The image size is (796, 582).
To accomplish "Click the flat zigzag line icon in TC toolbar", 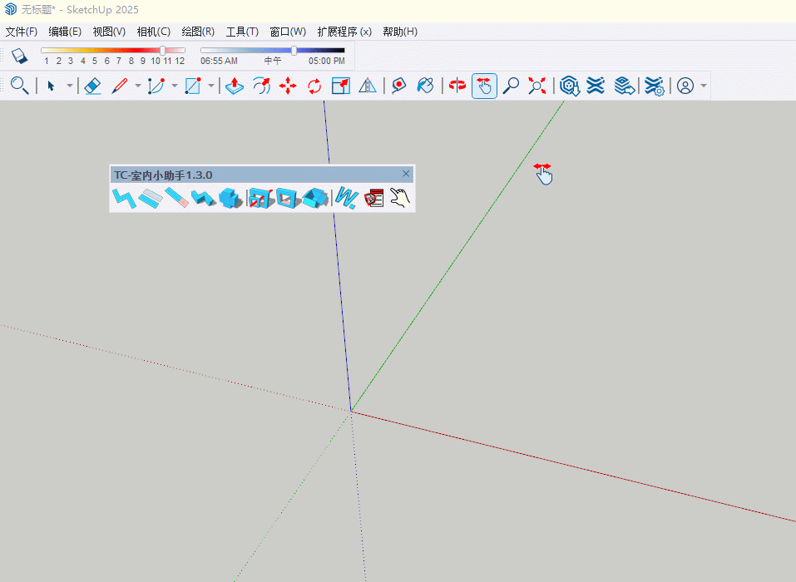I will (124, 197).
